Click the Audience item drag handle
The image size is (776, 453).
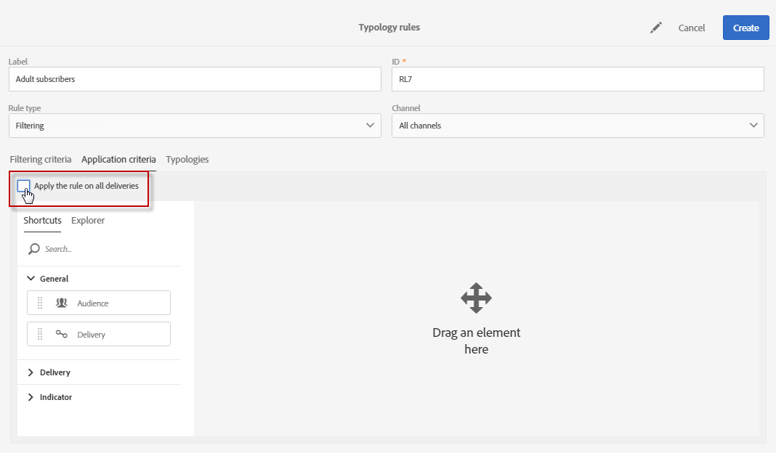coord(40,303)
